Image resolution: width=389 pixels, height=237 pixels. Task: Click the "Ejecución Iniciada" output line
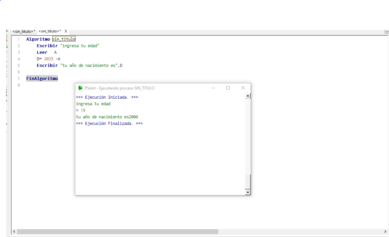pos(107,97)
